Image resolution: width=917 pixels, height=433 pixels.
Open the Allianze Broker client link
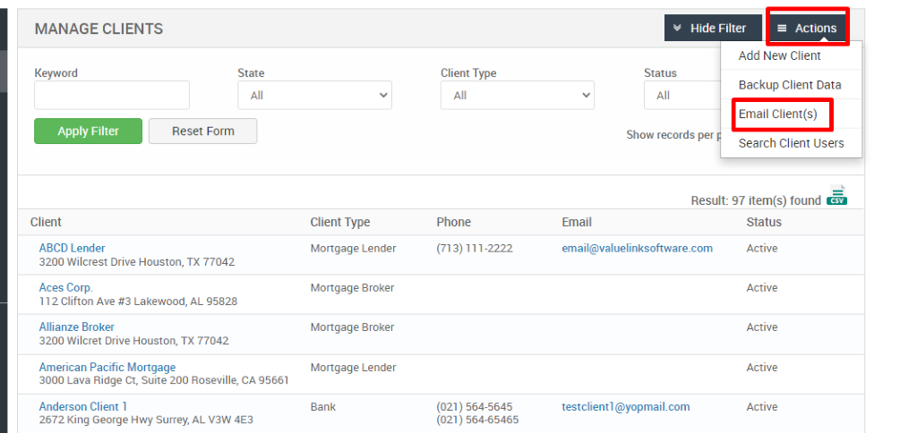77,327
